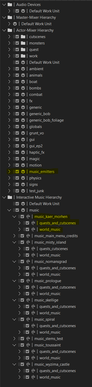Click the container icon beside music_misty_island
Viewport: 92px width, 387px height.
click(x=28, y=242)
